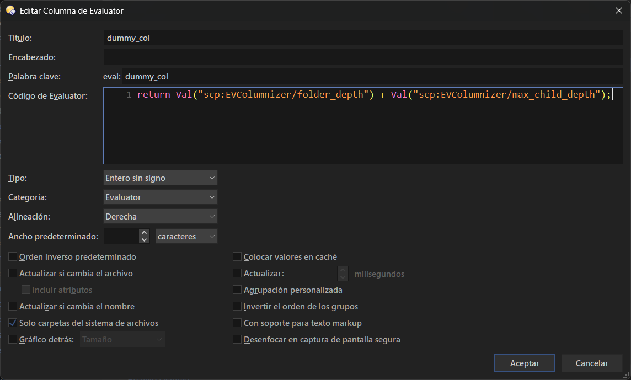Click the dialog's app icon in title bar

pos(10,10)
